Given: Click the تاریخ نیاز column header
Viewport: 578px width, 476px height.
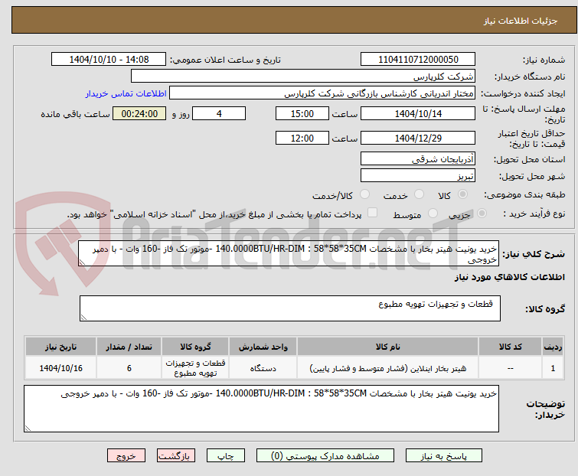Looking at the screenshot, I should point(60,347).
